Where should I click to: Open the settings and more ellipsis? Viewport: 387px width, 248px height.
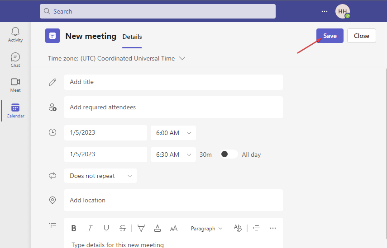click(x=324, y=11)
